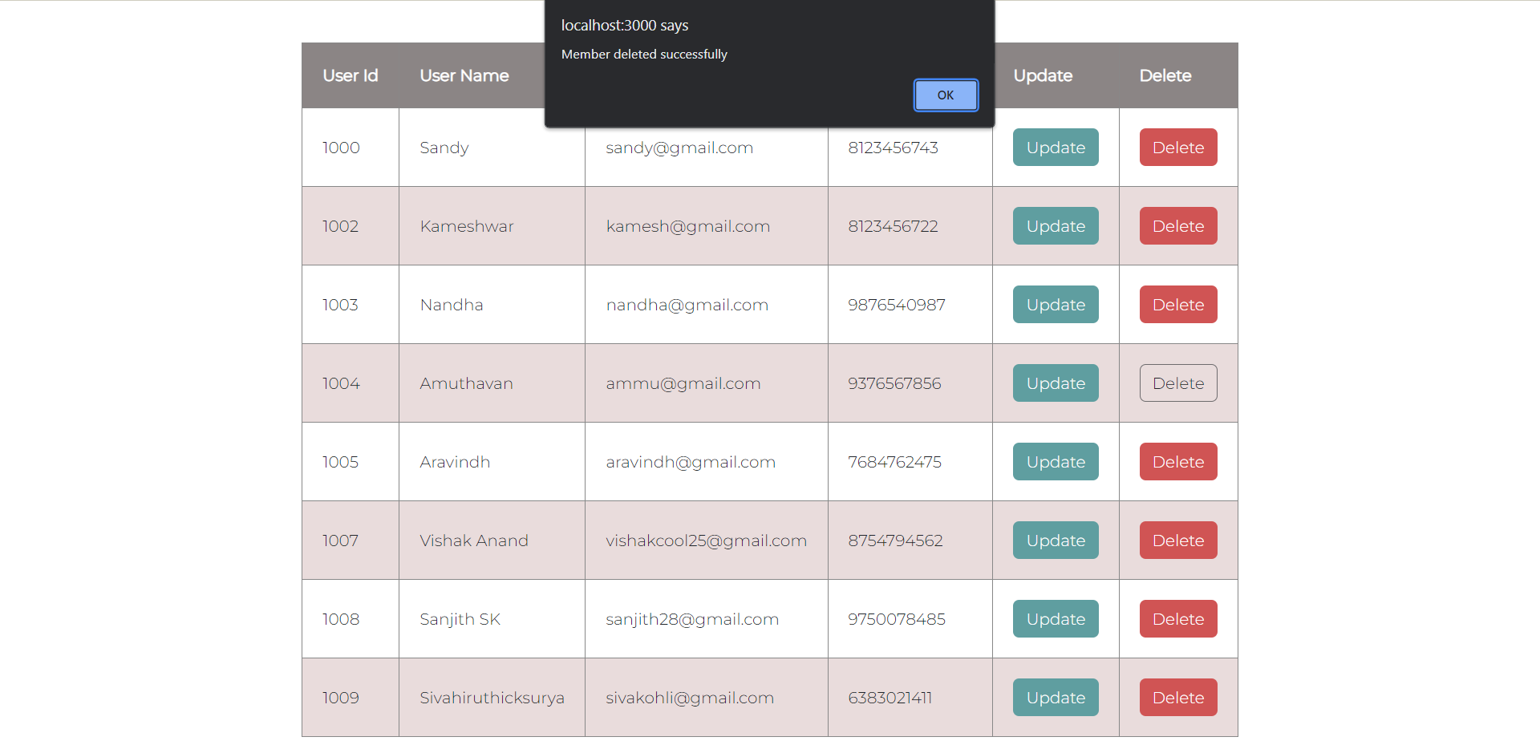This screenshot has height=741, width=1540.
Task: Delete user 1003 Nandha
Action: 1177,304
